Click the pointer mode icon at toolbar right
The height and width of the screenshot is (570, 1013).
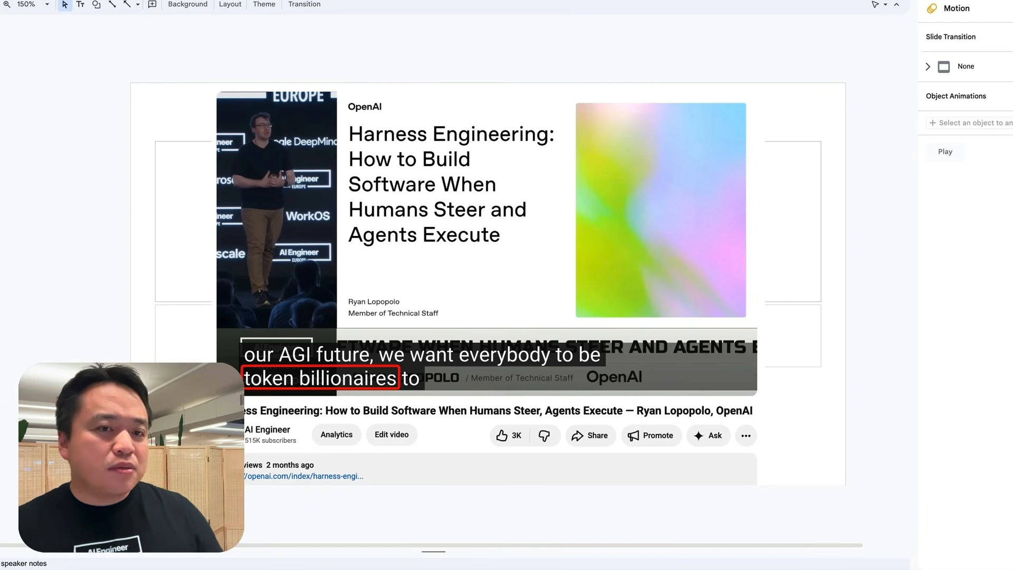click(x=875, y=4)
